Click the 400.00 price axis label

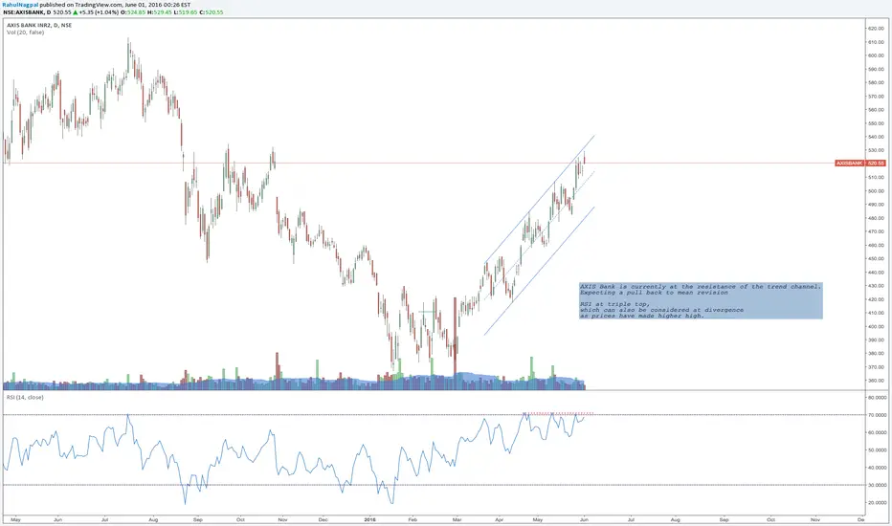pos(876,326)
